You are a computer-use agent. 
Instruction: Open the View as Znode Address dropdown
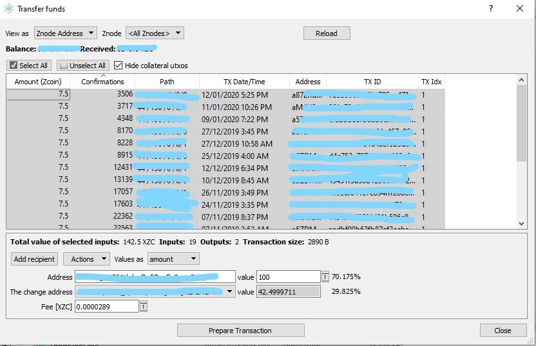(x=64, y=33)
